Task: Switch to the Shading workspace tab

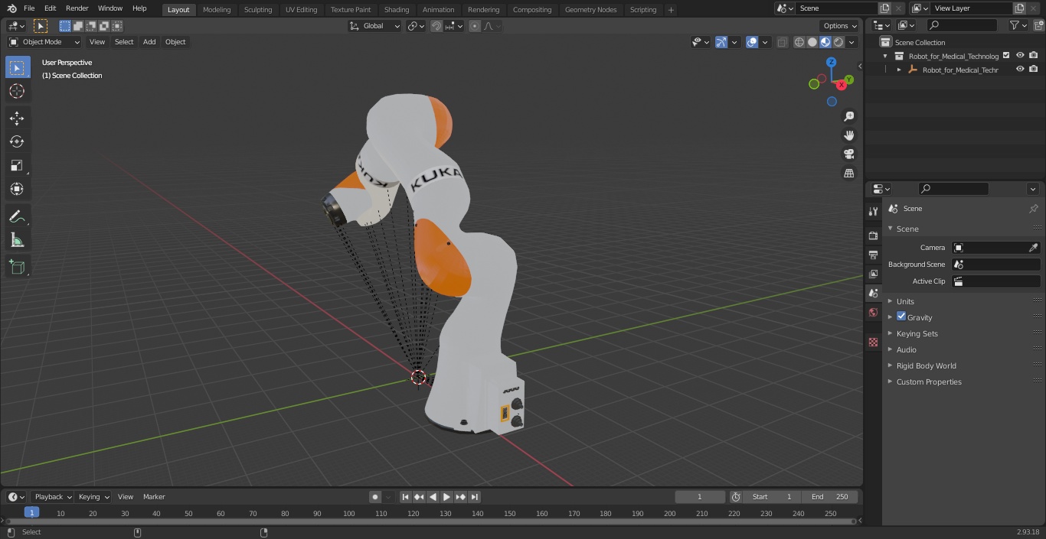Action: (x=397, y=9)
